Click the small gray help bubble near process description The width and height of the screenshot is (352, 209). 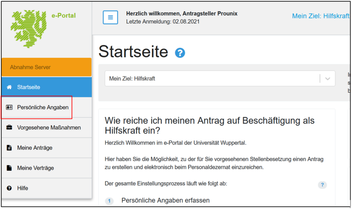click(322, 185)
